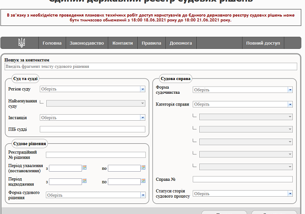Open the Правила page from menu
Screen dimensions: 305x214
pos(151,43)
